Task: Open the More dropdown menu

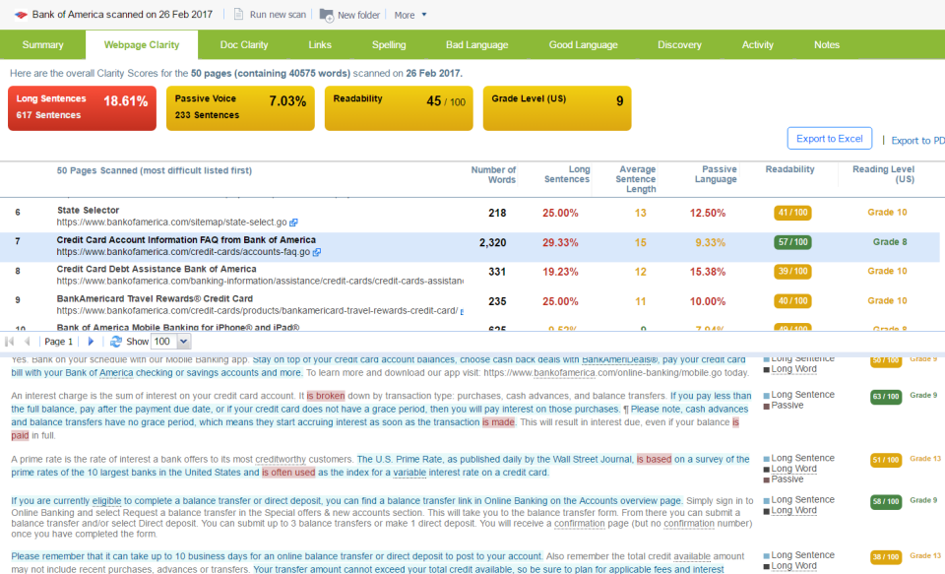Action: (x=410, y=15)
